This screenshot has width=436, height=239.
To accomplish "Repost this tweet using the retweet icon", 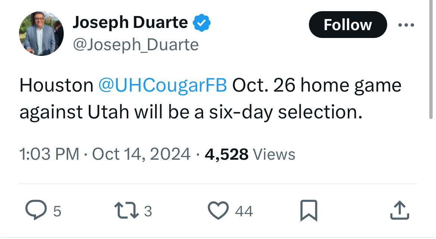I will pyautogui.click(x=127, y=211).
